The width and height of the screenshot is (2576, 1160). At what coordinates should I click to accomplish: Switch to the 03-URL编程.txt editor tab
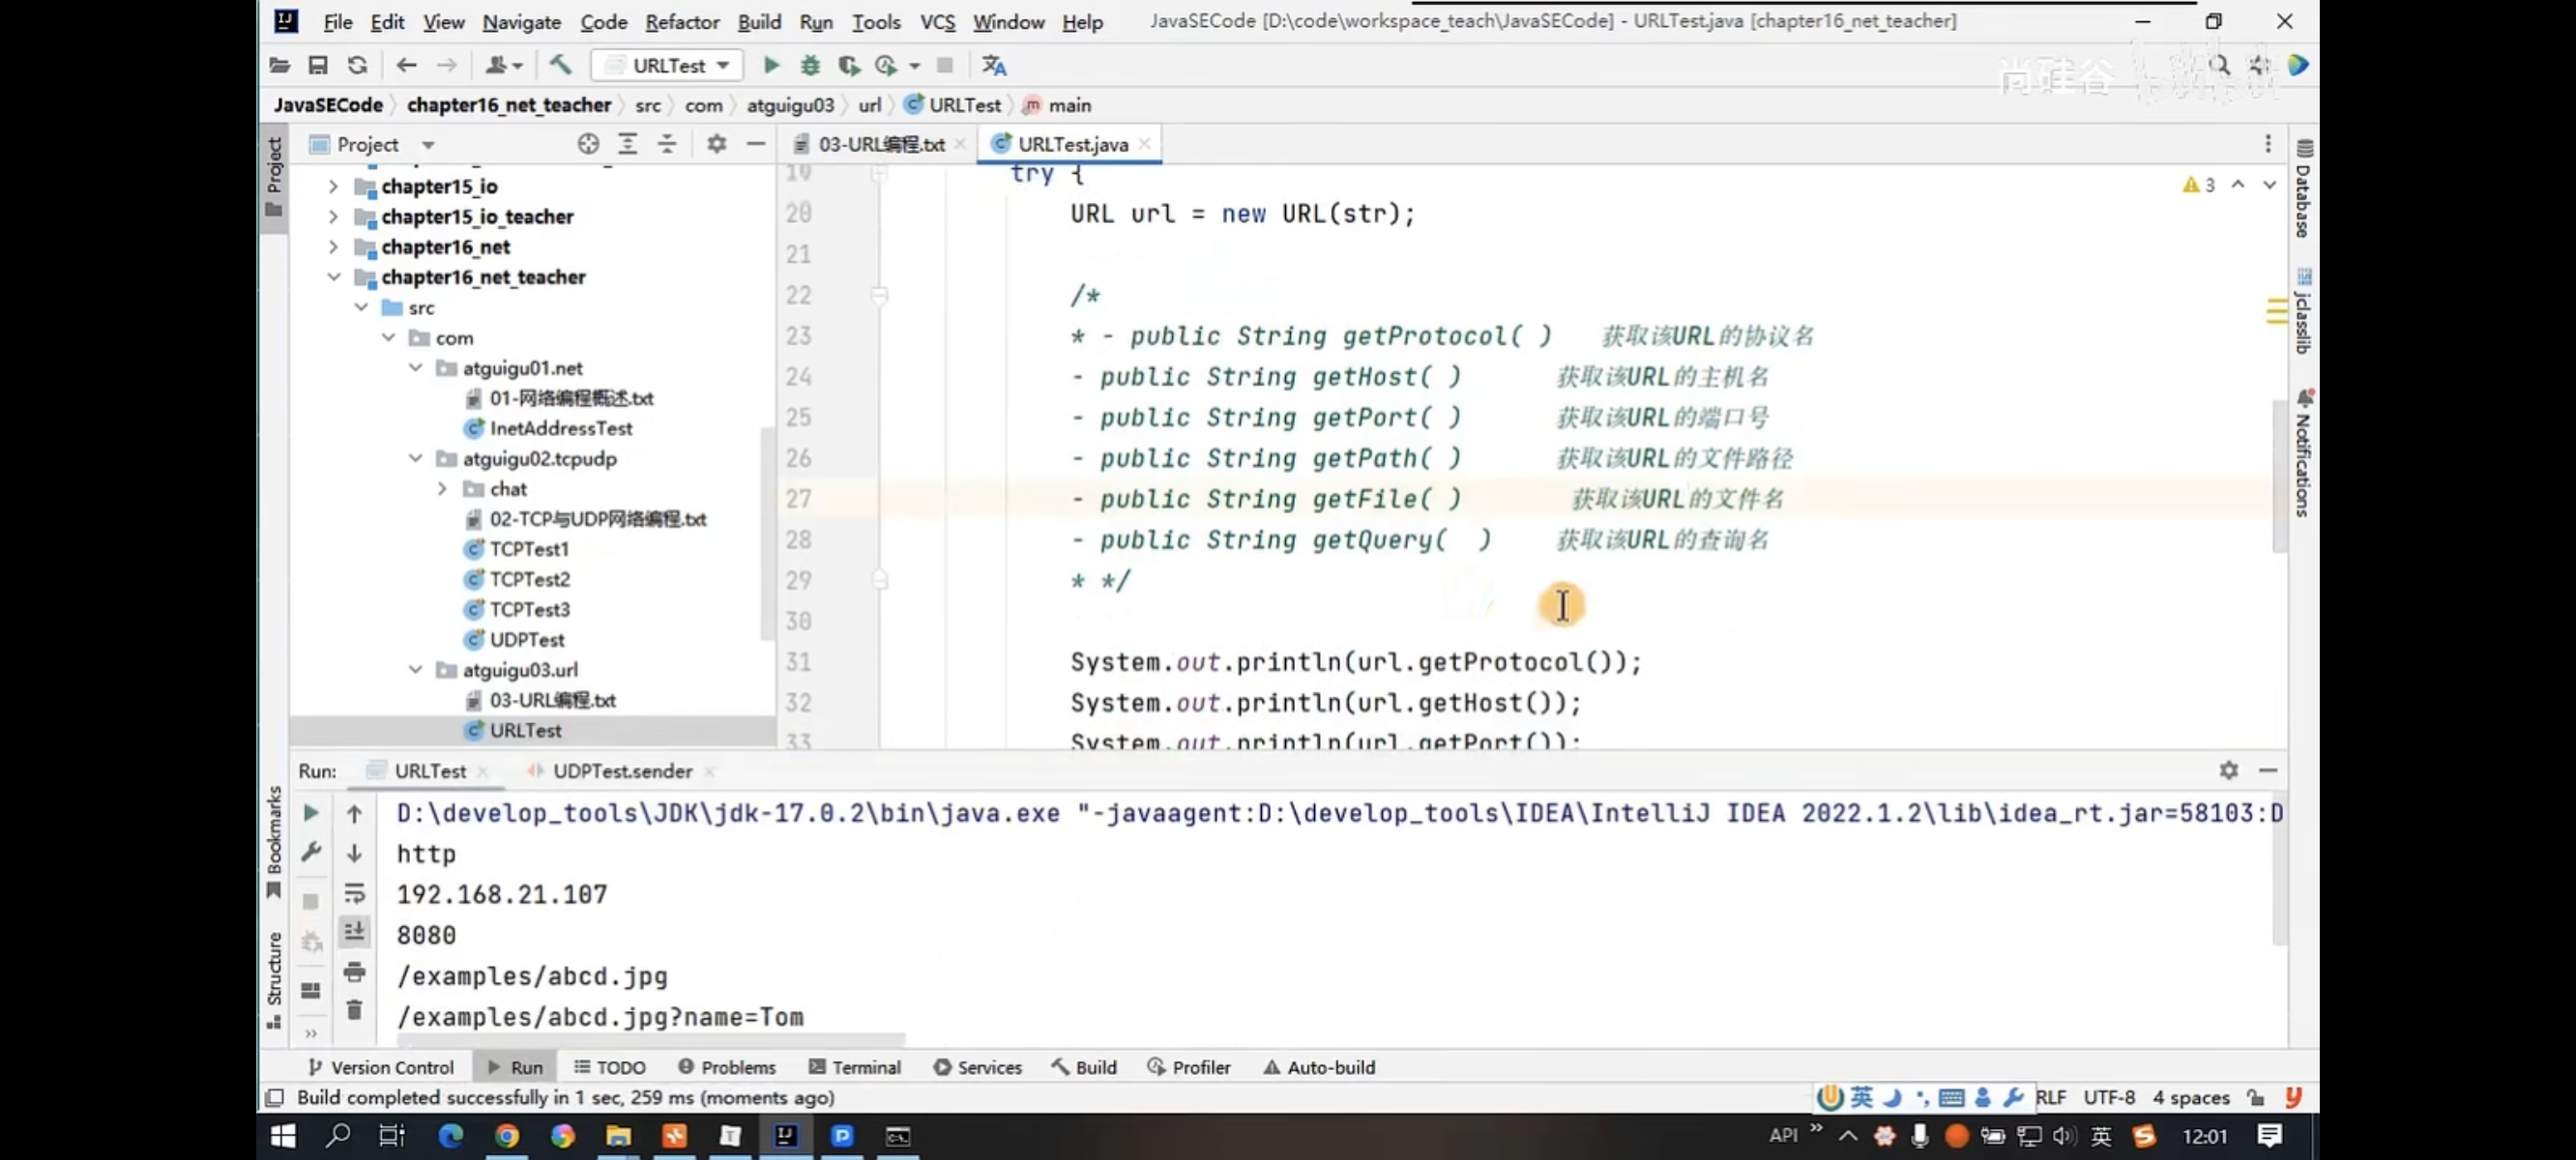(880, 144)
